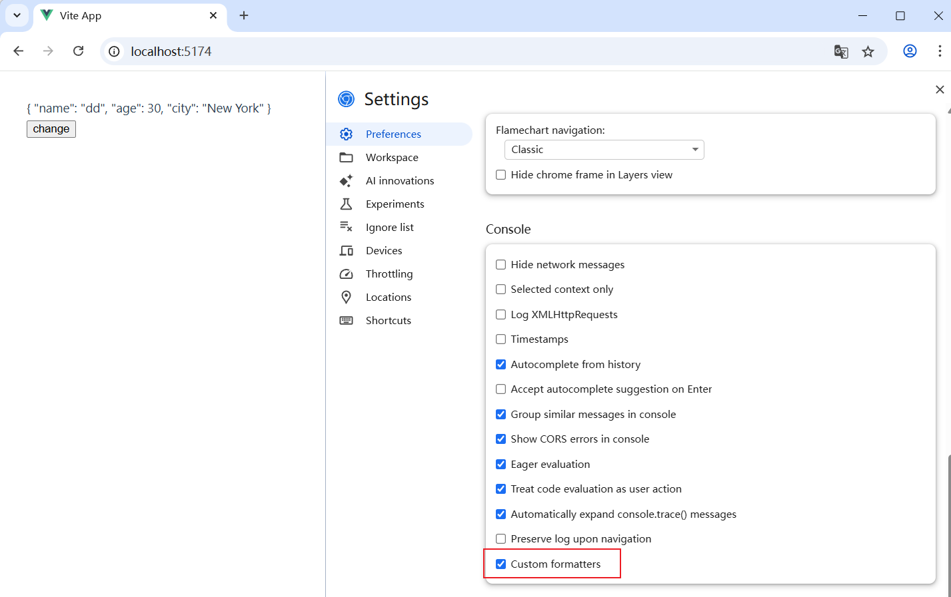Open the Experiments settings tab
Image resolution: width=951 pixels, height=597 pixels.
click(x=395, y=204)
